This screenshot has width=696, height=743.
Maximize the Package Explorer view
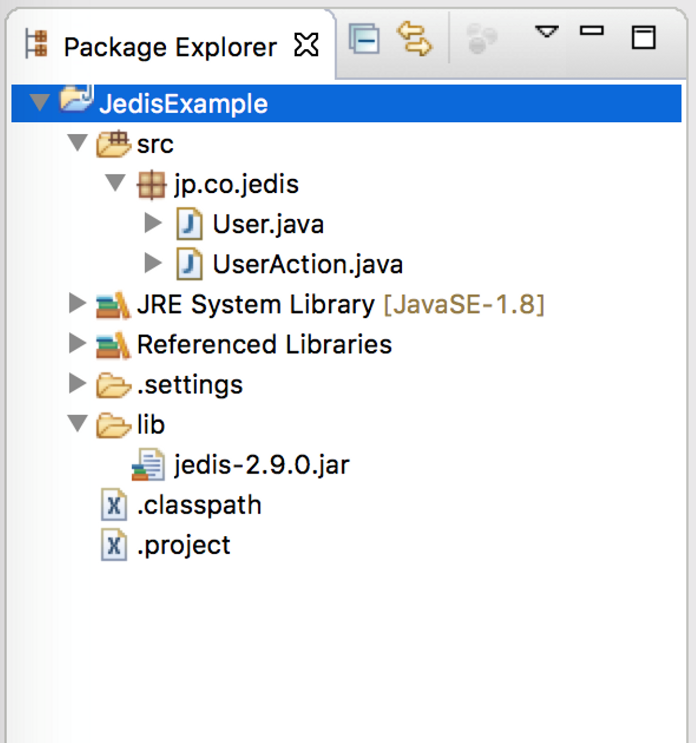(x=644, y=38)
